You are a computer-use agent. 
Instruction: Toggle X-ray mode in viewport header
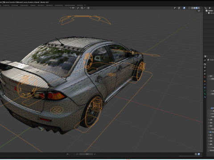189,8
